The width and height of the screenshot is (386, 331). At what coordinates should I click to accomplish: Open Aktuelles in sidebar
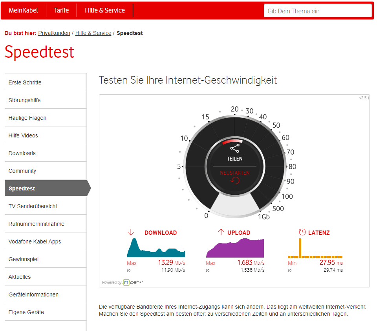46,277
